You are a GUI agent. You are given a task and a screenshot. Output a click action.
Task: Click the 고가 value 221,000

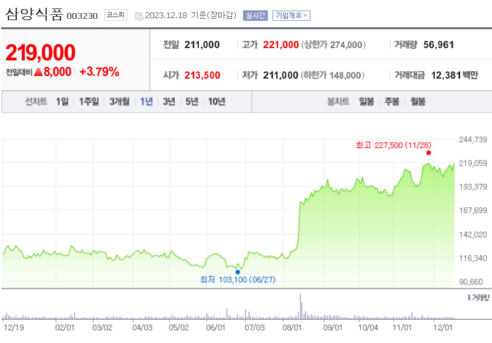[x=281, y=45]
